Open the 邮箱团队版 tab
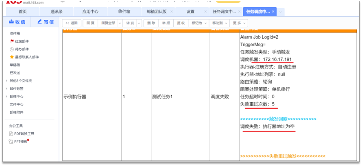The image size is (362, 166). point(157,12)
